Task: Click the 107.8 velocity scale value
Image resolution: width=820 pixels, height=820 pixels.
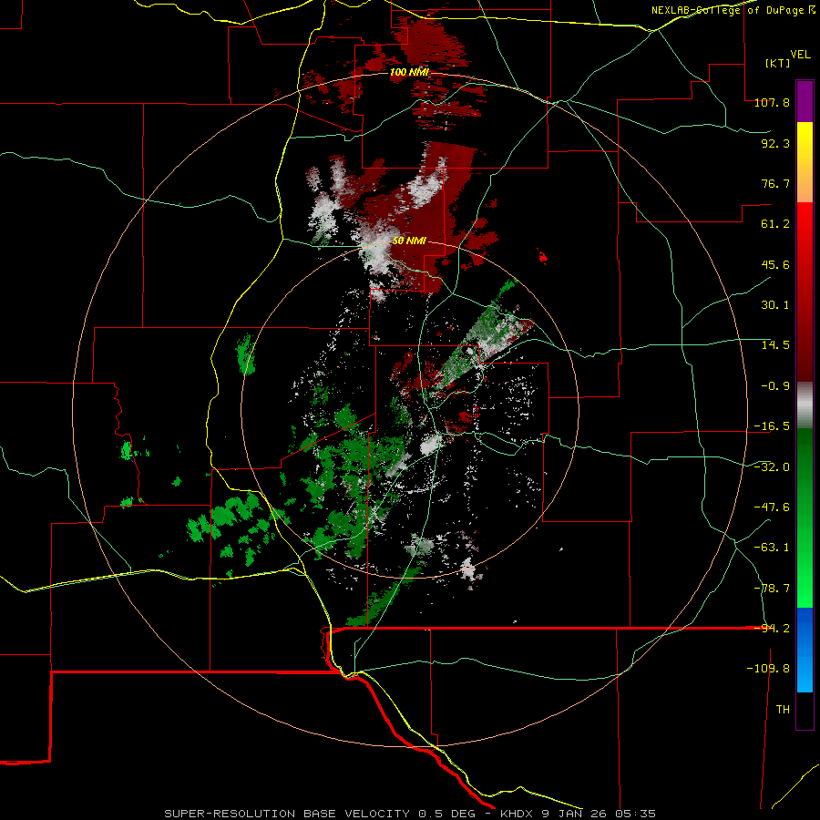Action: point(772,102)
